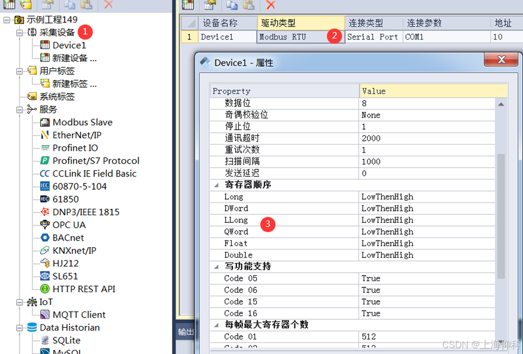Collapse the 服务 tree branch
The width and height of the screenshot is (523, 354).
pos(19,110)
